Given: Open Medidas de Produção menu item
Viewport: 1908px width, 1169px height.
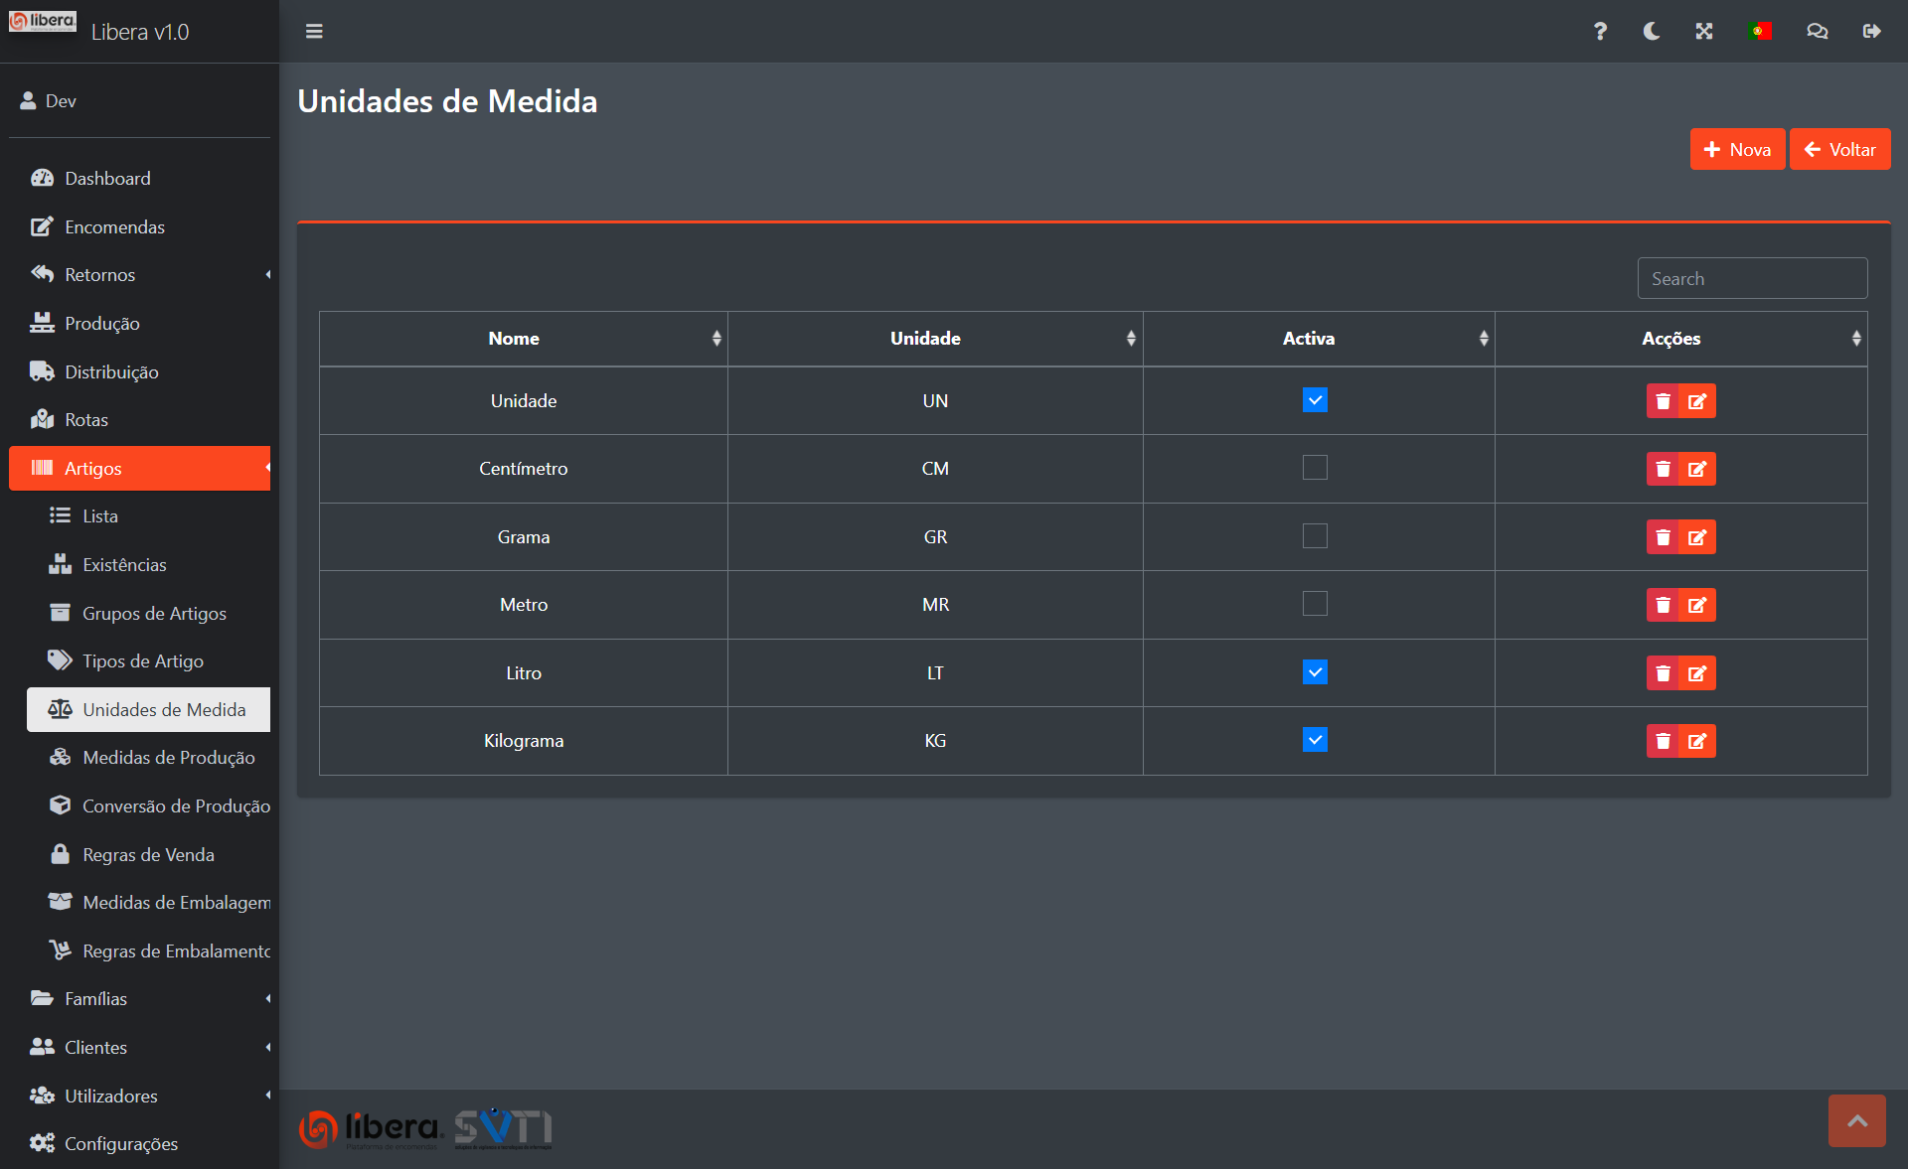Looking at the screenshot, I should coord(168,758).
